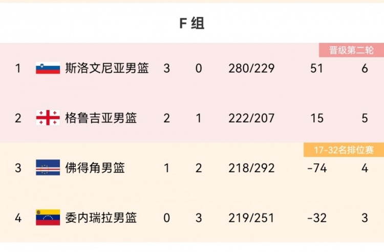This screenshot has width=384, height=252.
Task: Click the Venezuela flag icon
Action: tap(48, 217)
